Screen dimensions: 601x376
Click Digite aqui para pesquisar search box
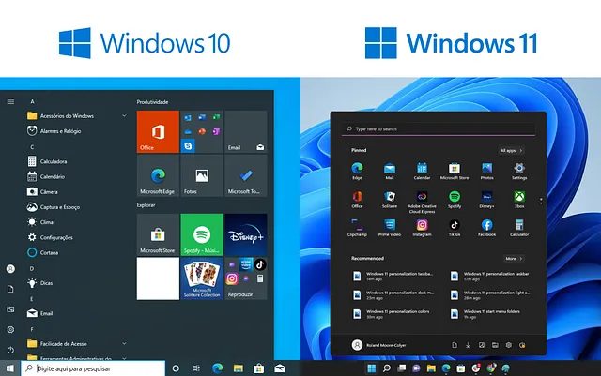click(x=93, y=368)
